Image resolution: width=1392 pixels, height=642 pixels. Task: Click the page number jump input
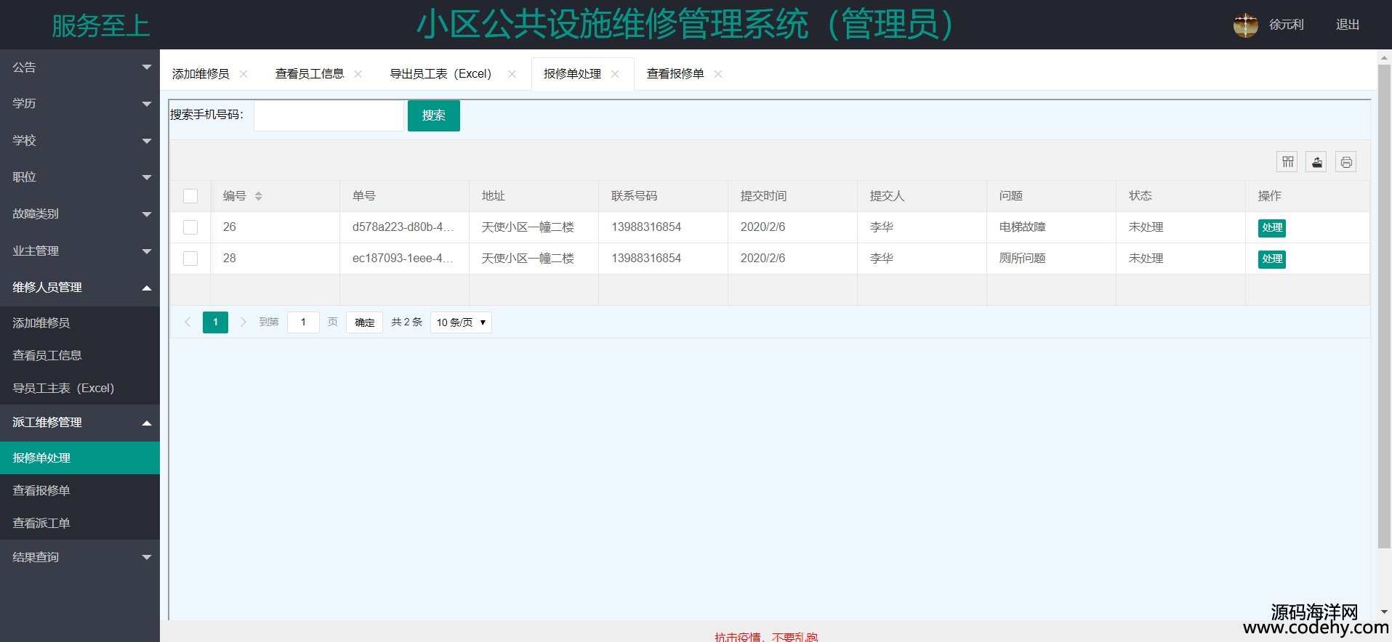pyautogui.click(x=303, y=322)
